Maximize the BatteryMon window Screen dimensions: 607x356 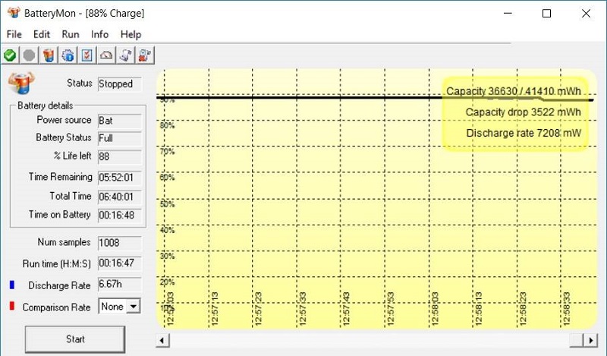tap(546, 14)
